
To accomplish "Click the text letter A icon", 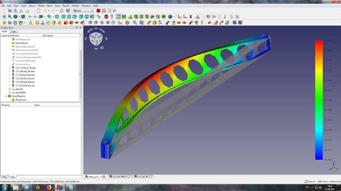I will tap(31, 23).
